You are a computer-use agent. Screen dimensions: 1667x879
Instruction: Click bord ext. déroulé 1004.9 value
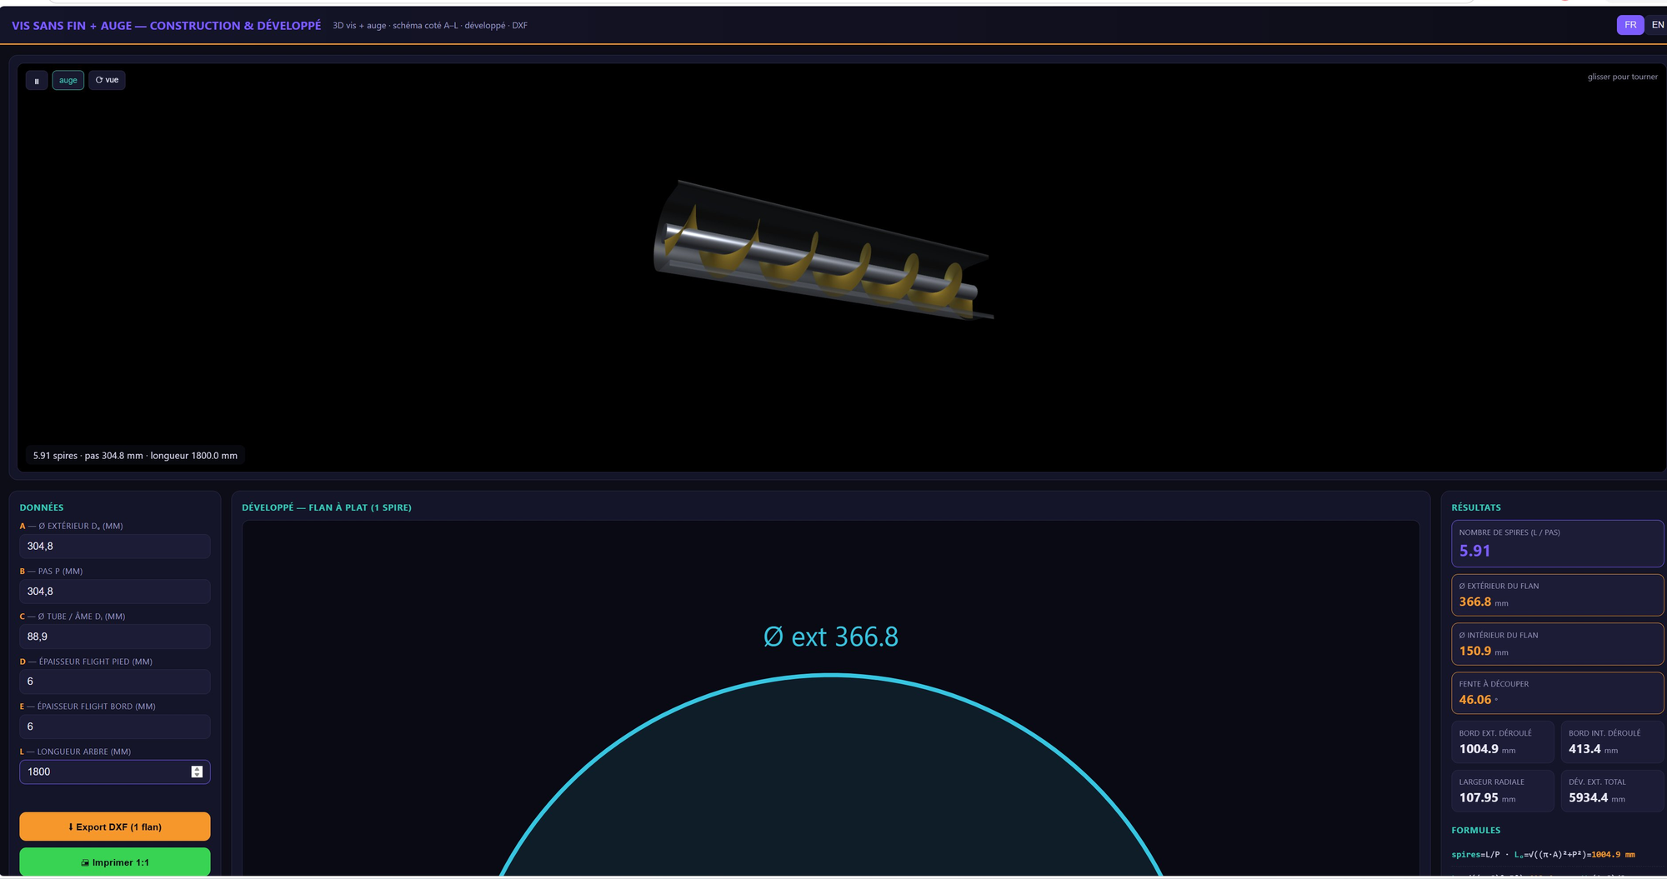click(1479, 749)
